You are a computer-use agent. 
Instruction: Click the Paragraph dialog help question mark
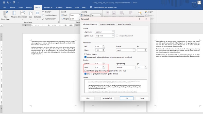139,19
